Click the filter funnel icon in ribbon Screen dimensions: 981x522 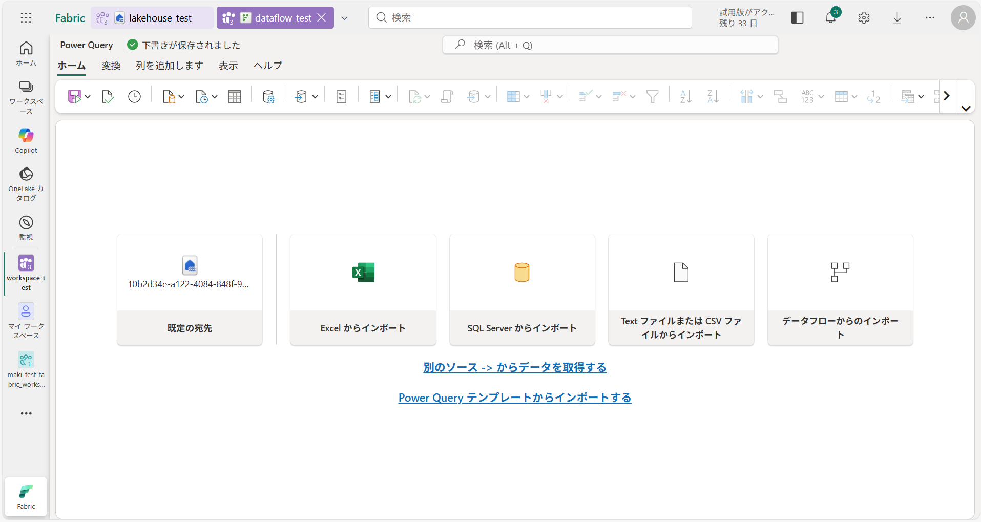[652, 96]
